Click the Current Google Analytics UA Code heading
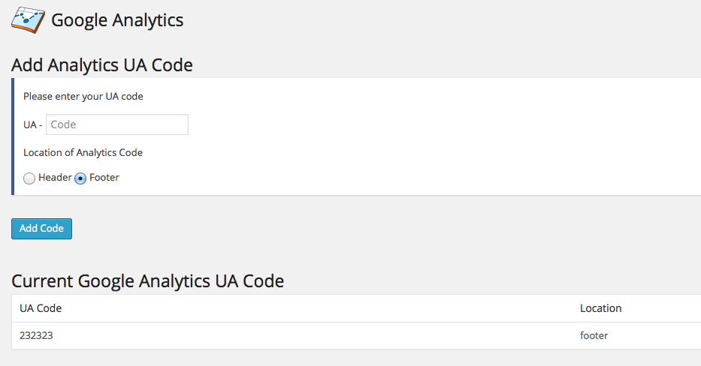This screenshot has width=701, height=366. [x=147, y=281]
